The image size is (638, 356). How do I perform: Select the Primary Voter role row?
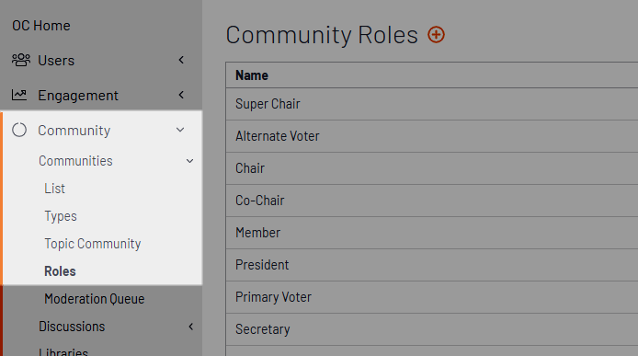click(x=432, y=297)
